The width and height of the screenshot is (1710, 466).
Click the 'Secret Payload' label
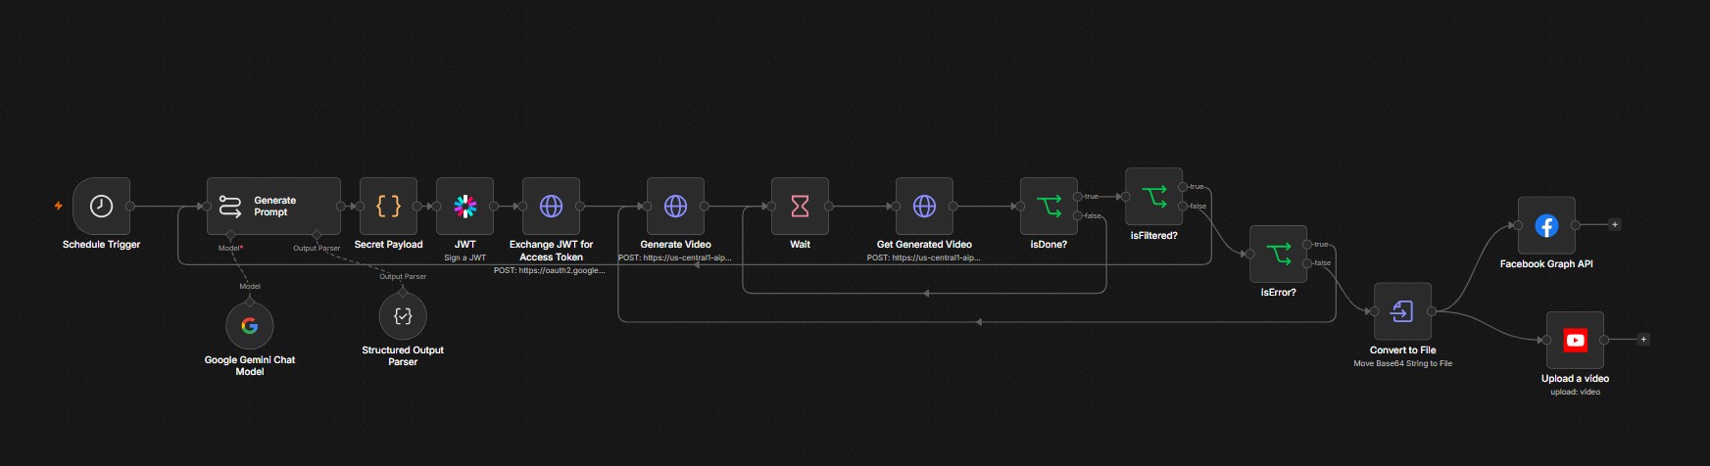click(x=388, y=245)
